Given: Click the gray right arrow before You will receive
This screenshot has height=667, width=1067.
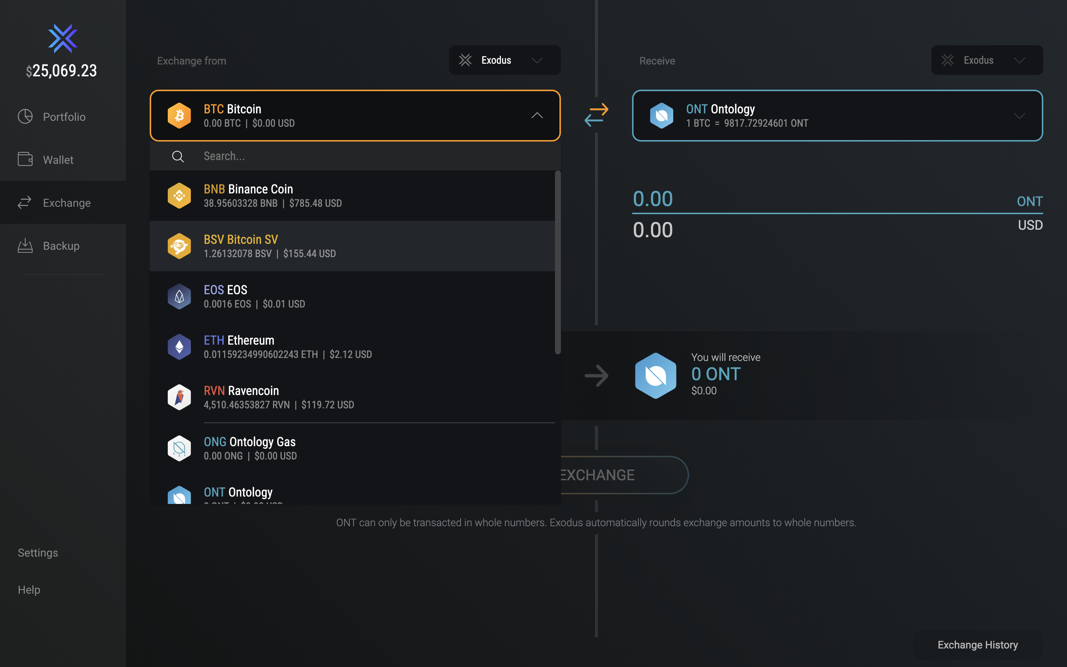Looking at the screenshot, I should tap(596, 375).
